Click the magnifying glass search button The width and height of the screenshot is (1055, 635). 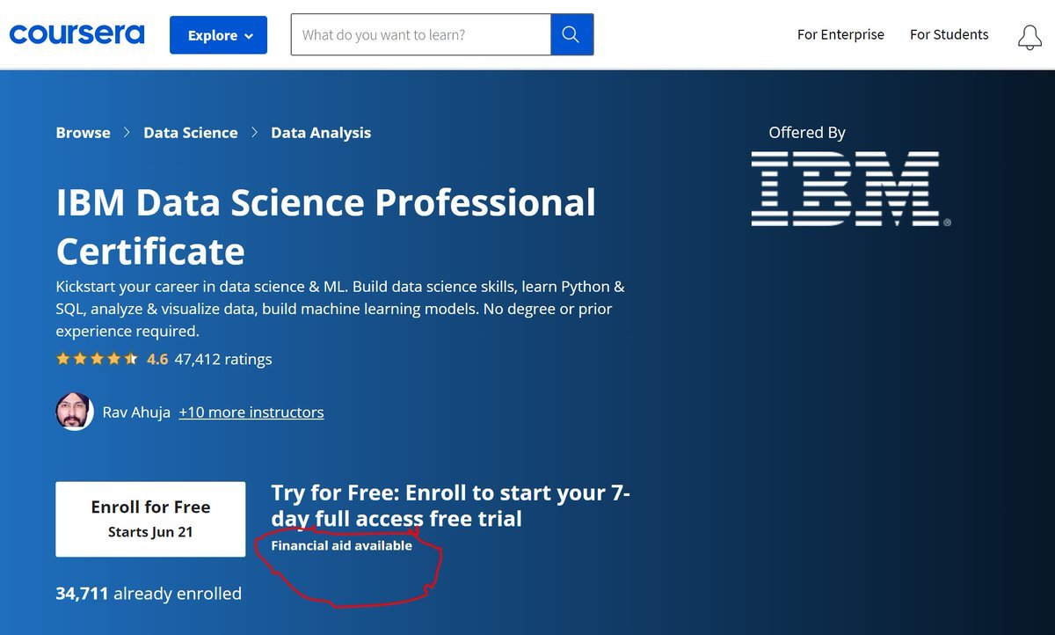point(571,35)
